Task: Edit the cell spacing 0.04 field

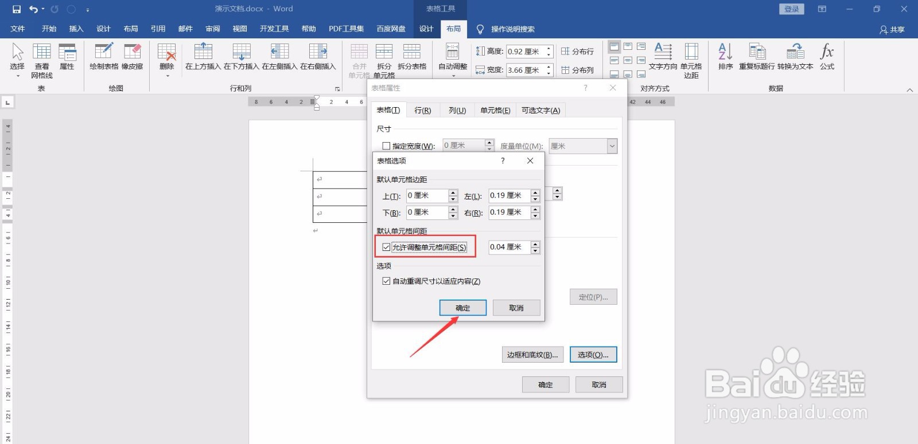Action: click(x=509, y=247)
